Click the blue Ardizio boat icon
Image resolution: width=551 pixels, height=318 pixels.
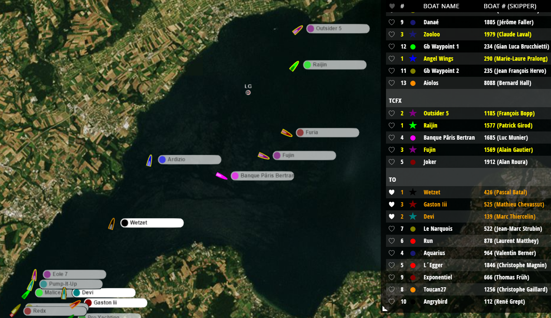coord(149,161)
